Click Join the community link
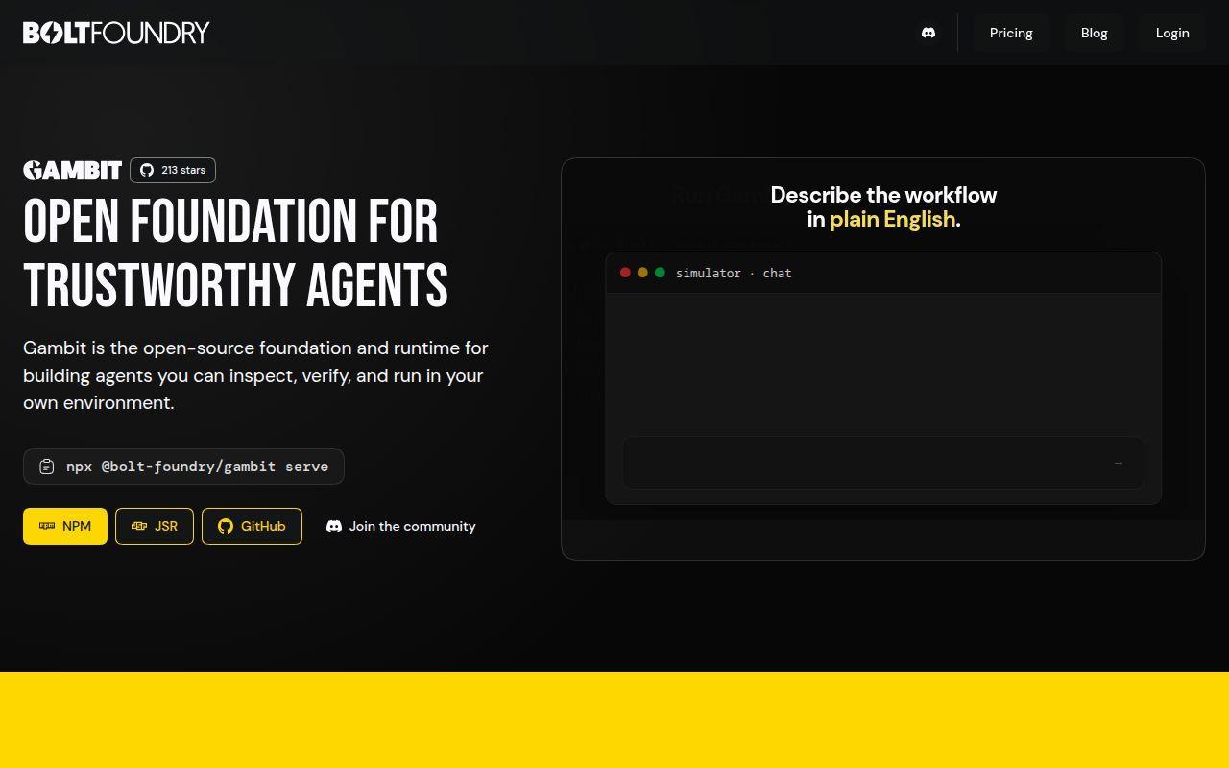This screenshot has height=768, width=1229. (x=401, y=526)
